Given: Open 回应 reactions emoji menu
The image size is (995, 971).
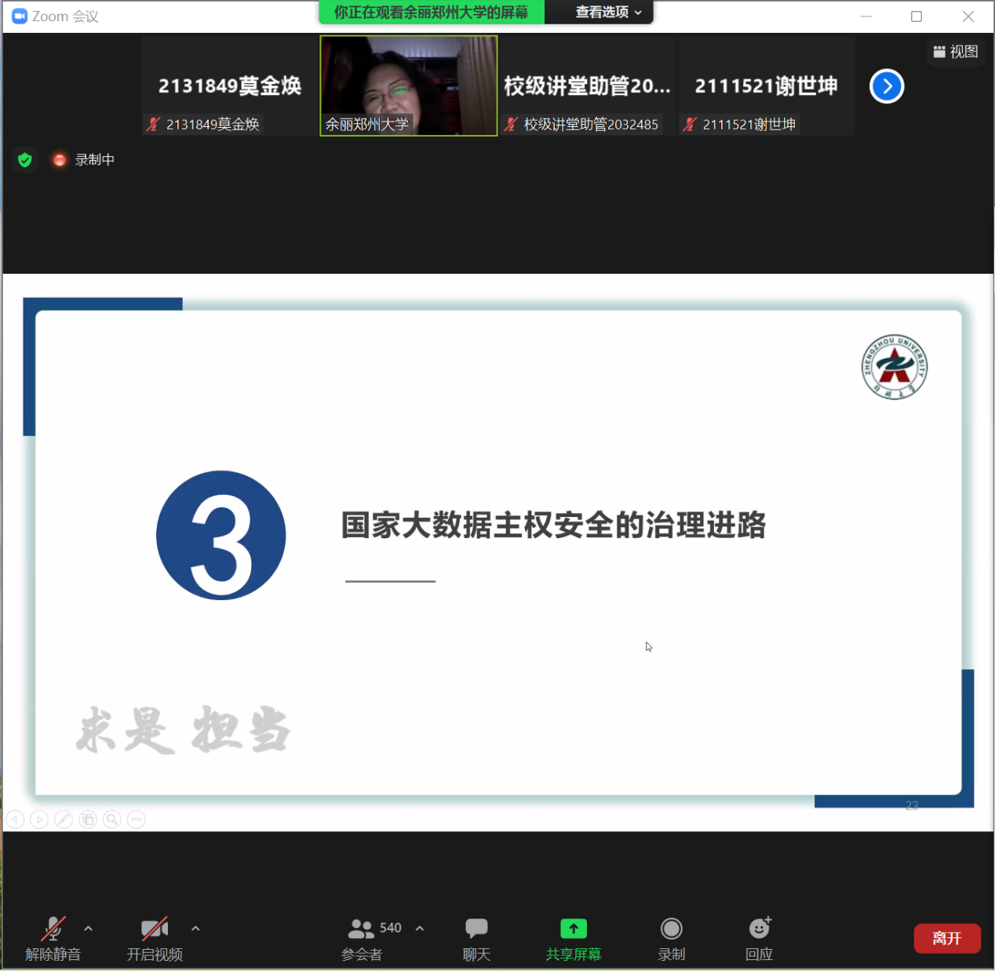Looking at the screenshot, I should pos(759,937).
